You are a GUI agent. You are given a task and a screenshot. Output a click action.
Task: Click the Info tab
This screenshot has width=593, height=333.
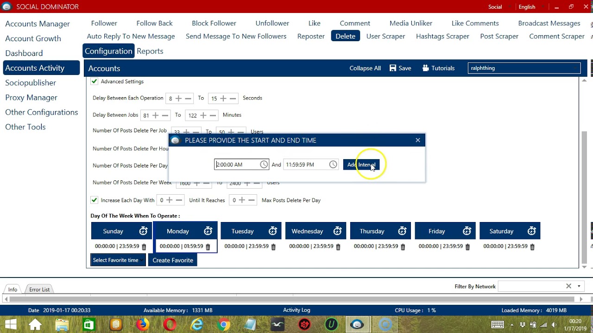tap(13, 290)
